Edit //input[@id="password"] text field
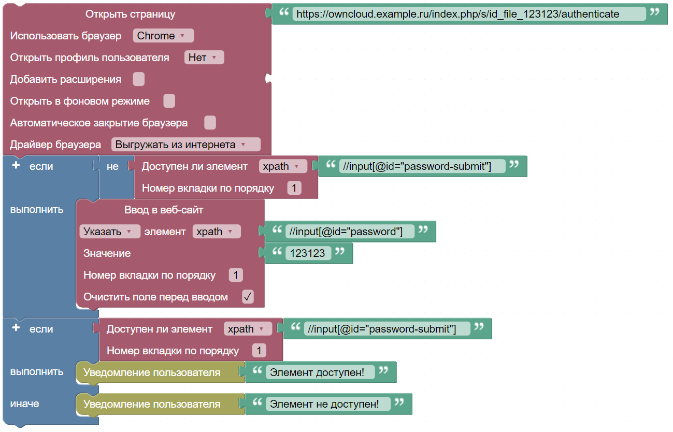This screenshot has height=432, width=673. (x=350, y=232)
